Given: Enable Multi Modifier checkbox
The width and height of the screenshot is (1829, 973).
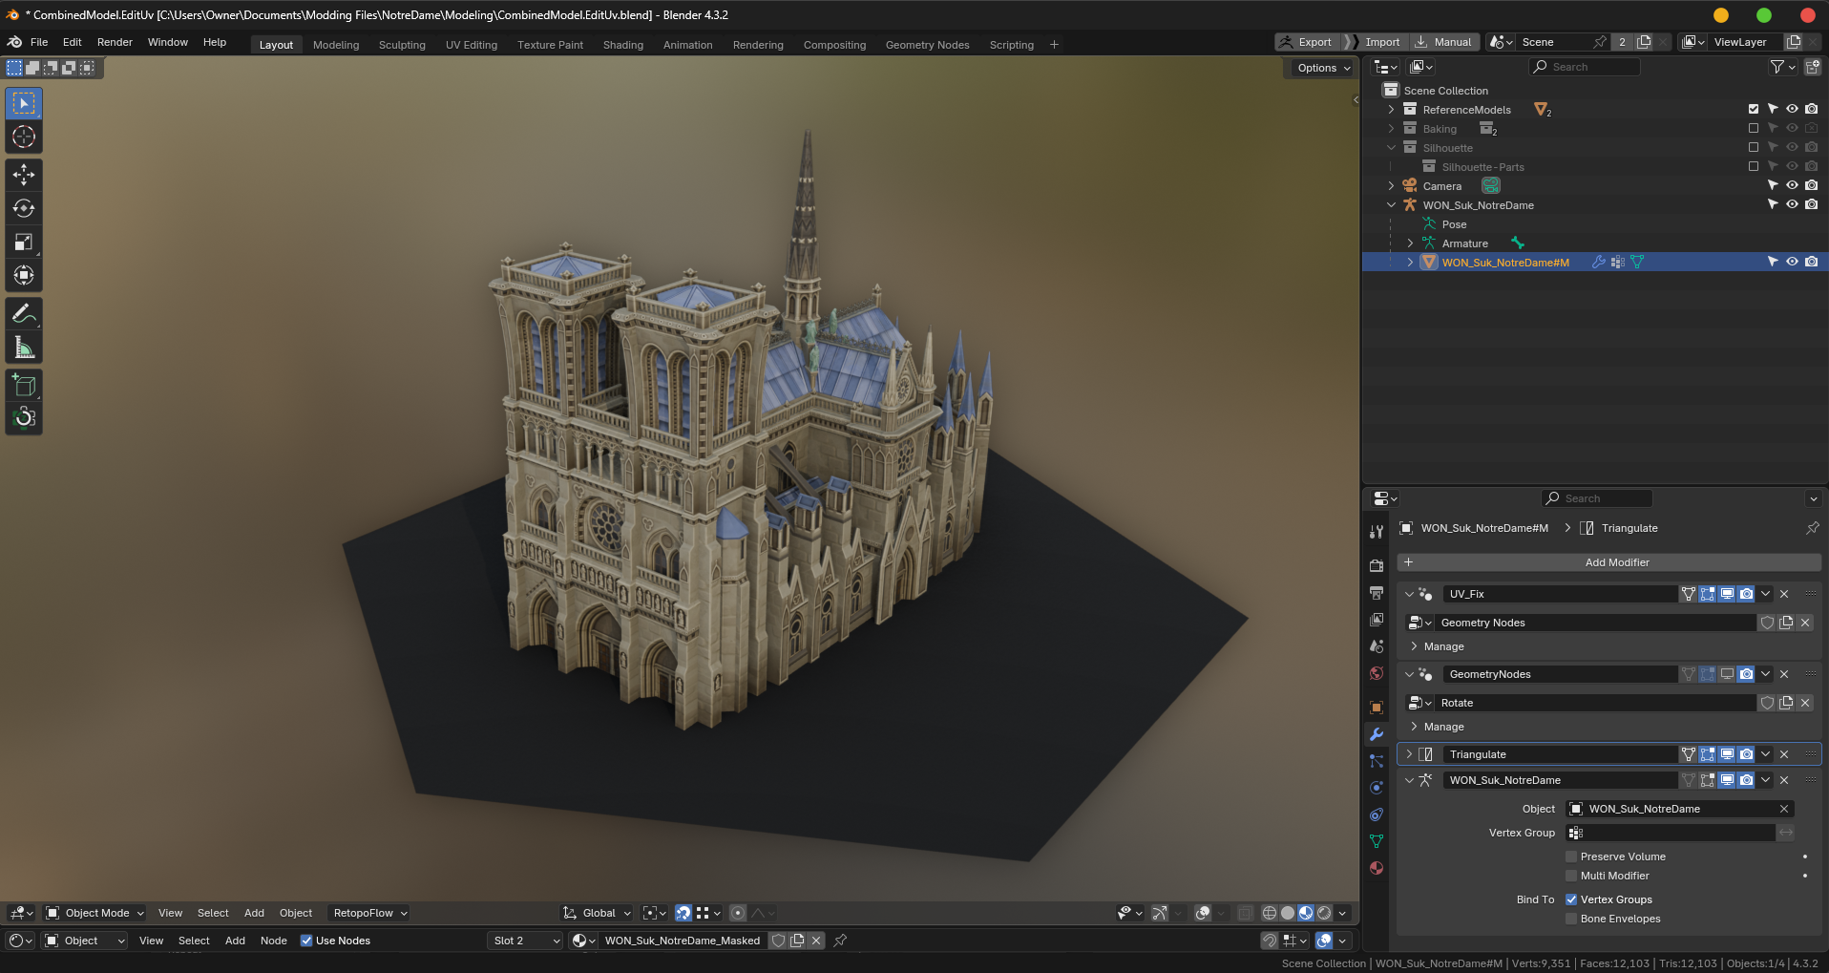Looking at the screenshot, I should pyautogui.click(x=1571, y=876).
